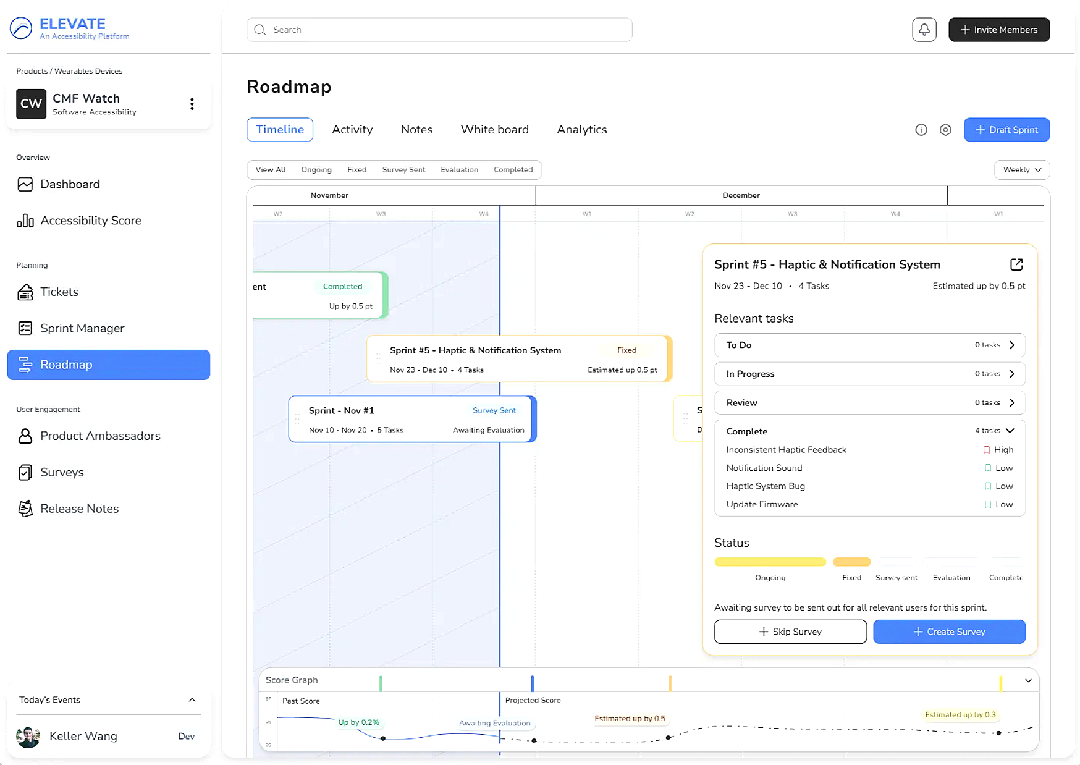Open CMF Watch three-dot menu
The width and height of the screenshot is (1080, 765).
(x=192, y=104)
